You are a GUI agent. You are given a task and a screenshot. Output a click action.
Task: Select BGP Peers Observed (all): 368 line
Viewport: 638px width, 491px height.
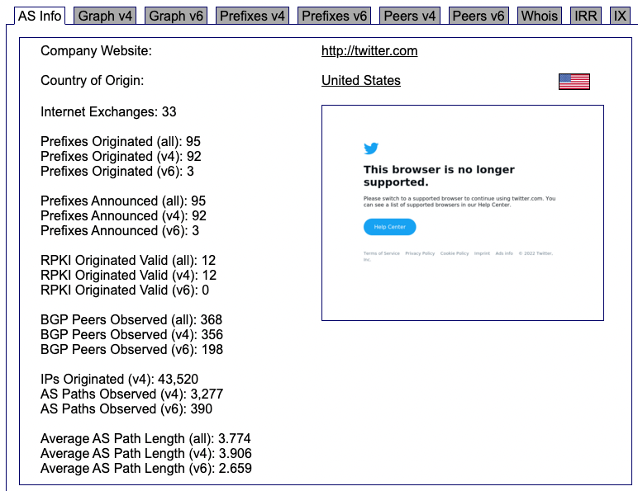[x=131, y=319]
